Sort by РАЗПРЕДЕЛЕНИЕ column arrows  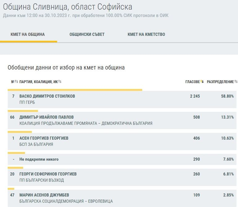[x=236, y=82]
